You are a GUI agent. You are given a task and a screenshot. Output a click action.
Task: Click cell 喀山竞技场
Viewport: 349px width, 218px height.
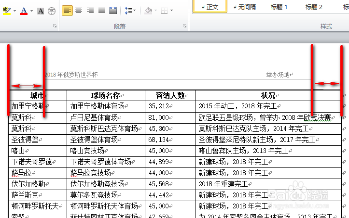[106, 151]
